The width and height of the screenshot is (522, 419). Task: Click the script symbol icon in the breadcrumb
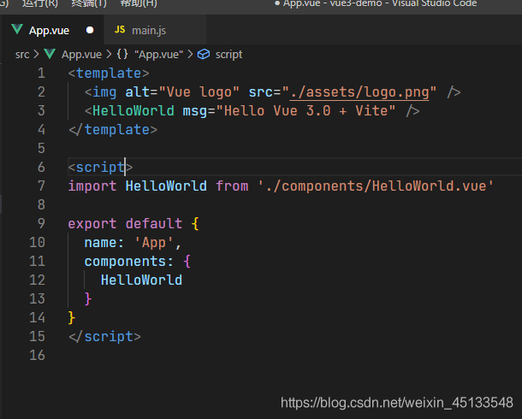click(204, 54)
